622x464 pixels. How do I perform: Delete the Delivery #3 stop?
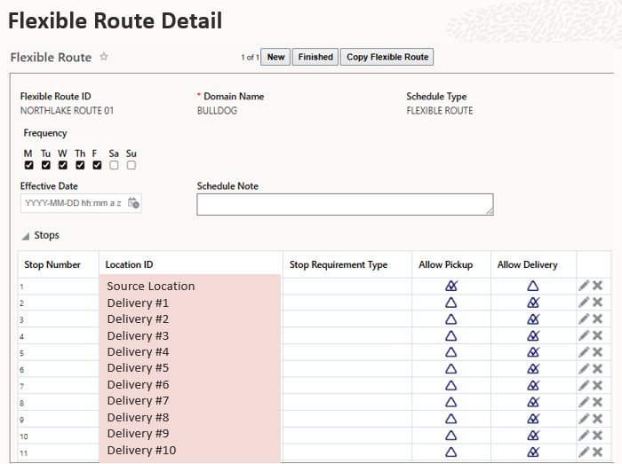pyautogui.click(x=597, y=335)
